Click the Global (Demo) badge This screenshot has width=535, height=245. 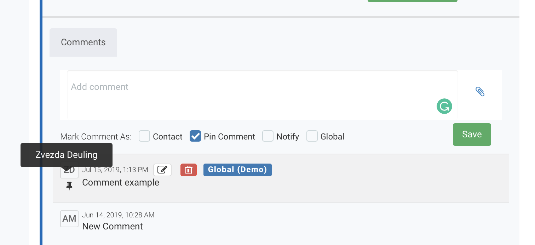[x=237, y=170]
